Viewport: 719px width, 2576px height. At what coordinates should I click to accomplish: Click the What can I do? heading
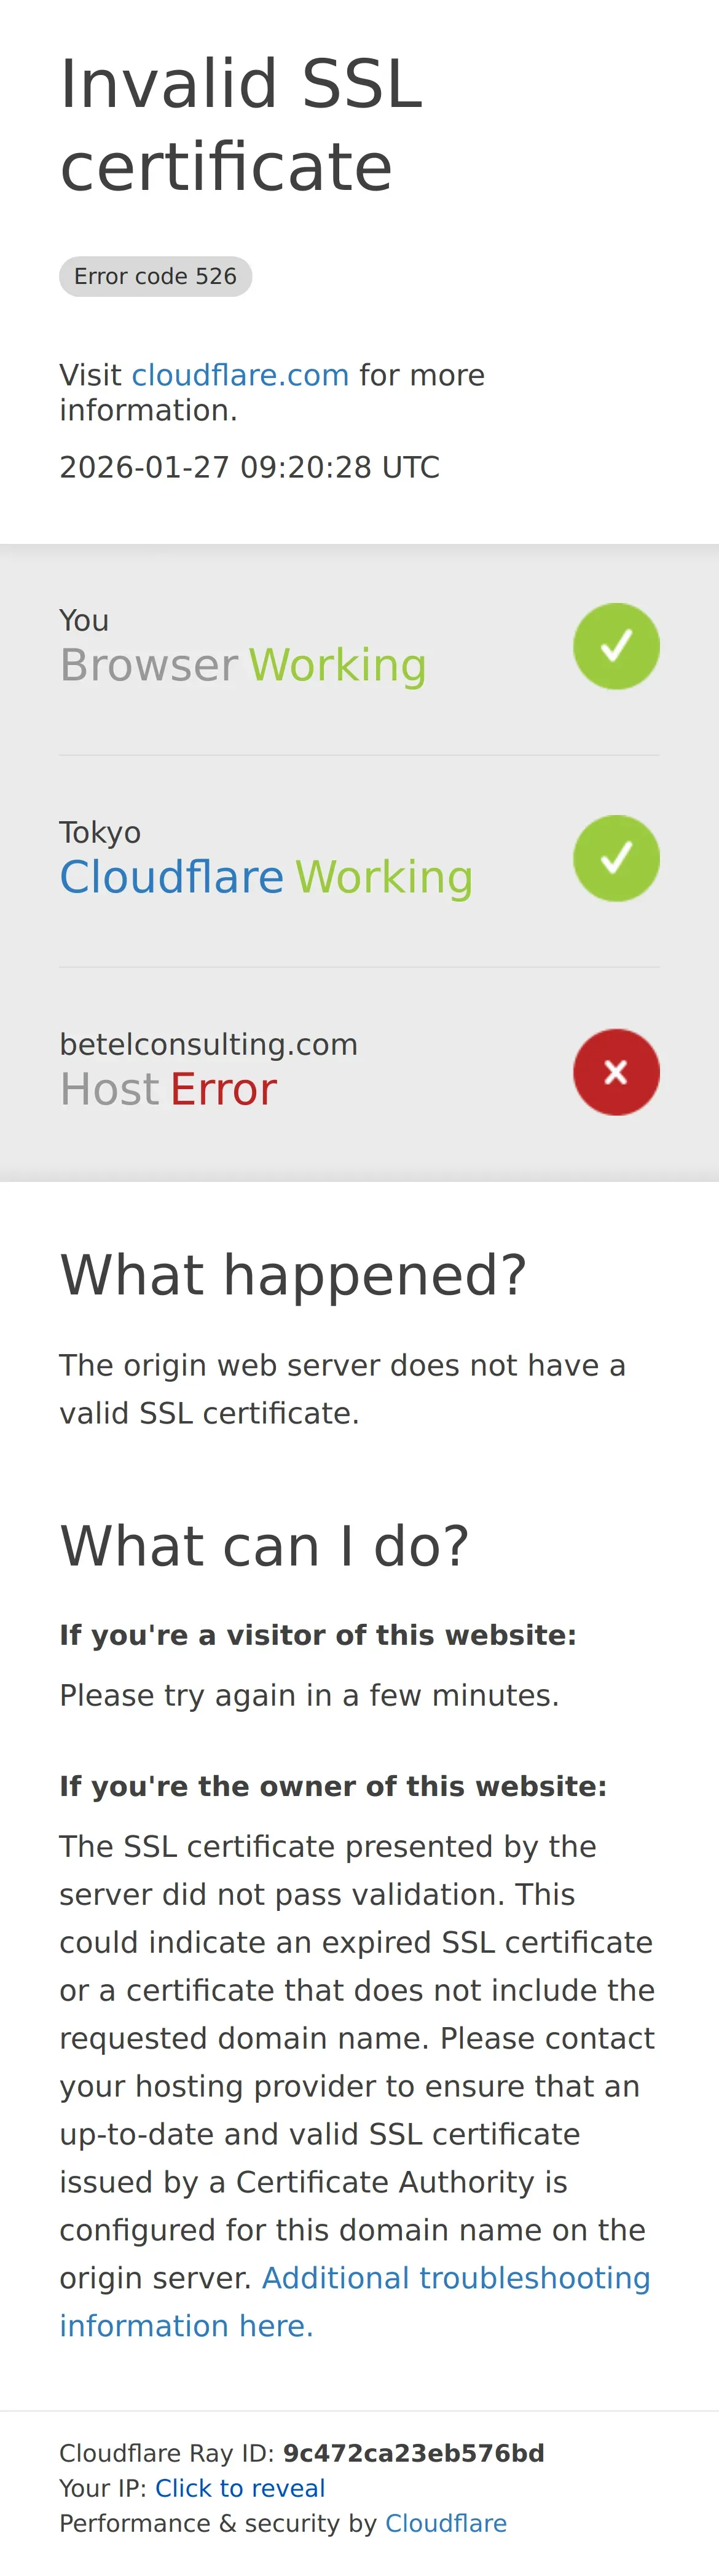pos(264,1545)
